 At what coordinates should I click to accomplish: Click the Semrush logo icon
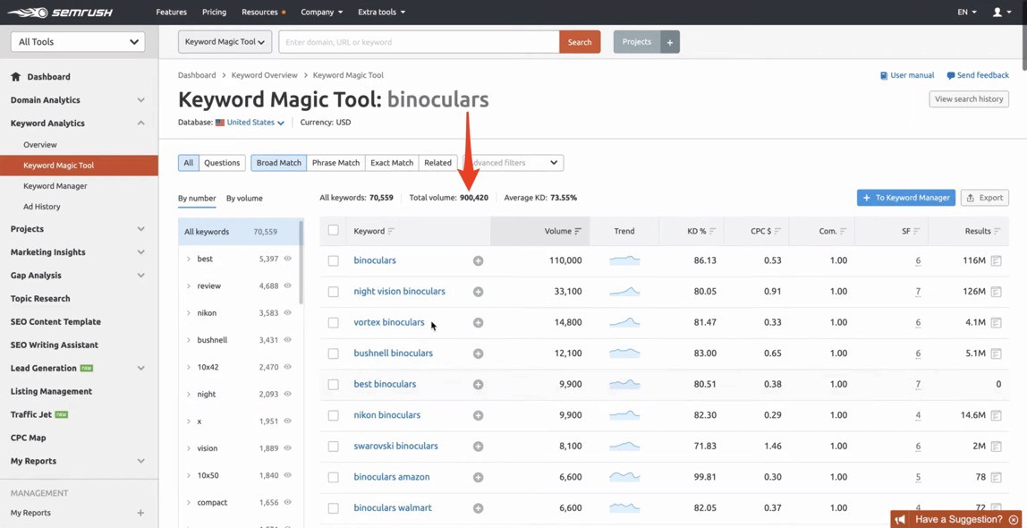pyautogui.click(x=27, y=13)
